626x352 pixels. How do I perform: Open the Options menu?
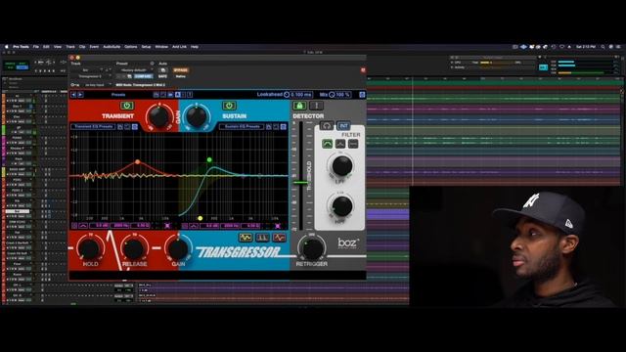[130, 47]
